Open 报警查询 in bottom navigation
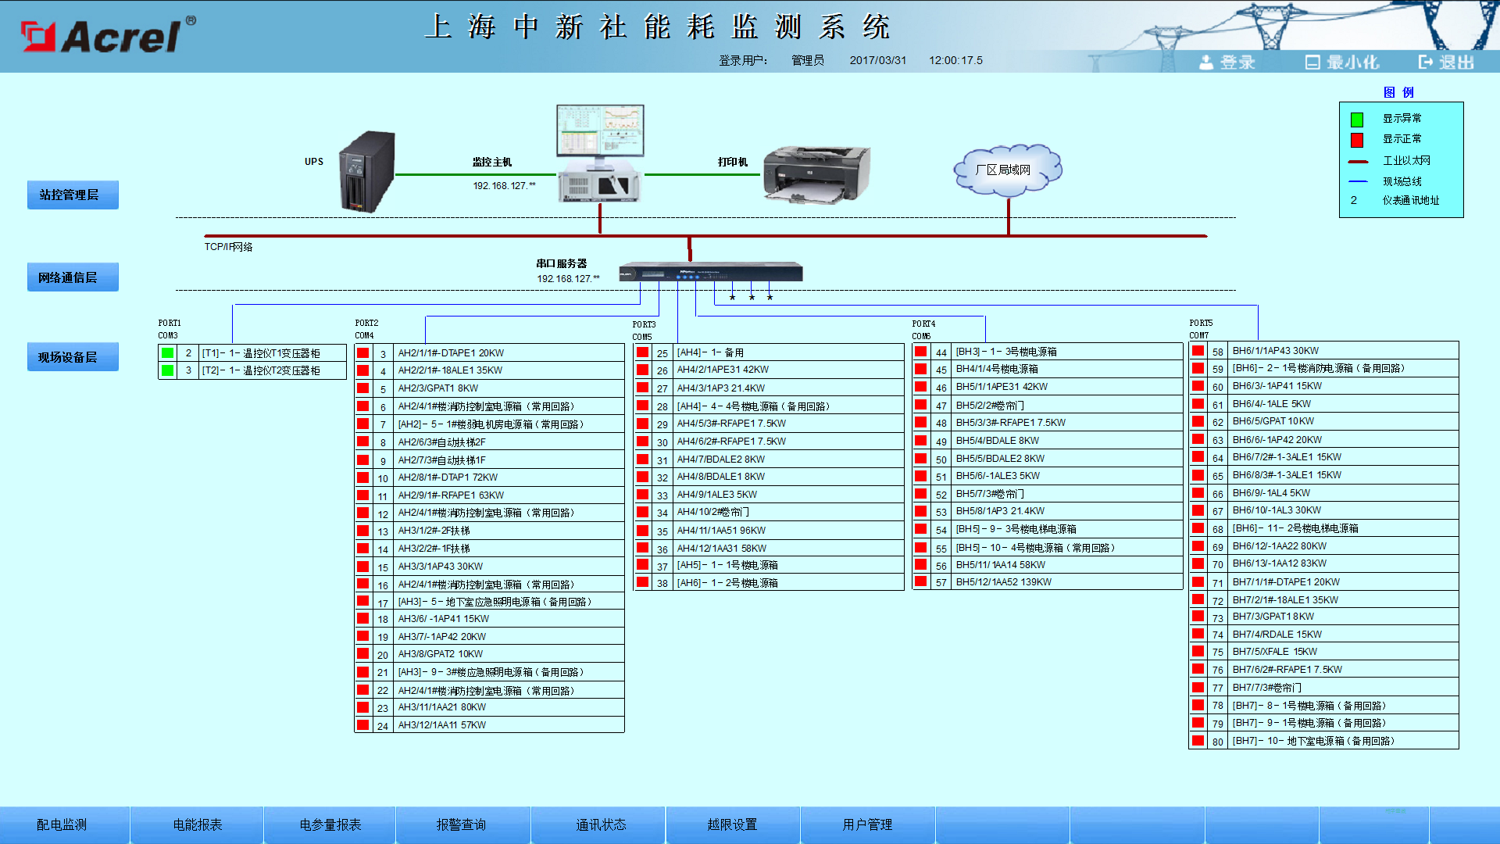This screenshot has width=1500, height=844. [461, 824]
